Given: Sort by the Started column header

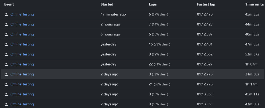Looking at the screenshot, I should coord(107,4).
